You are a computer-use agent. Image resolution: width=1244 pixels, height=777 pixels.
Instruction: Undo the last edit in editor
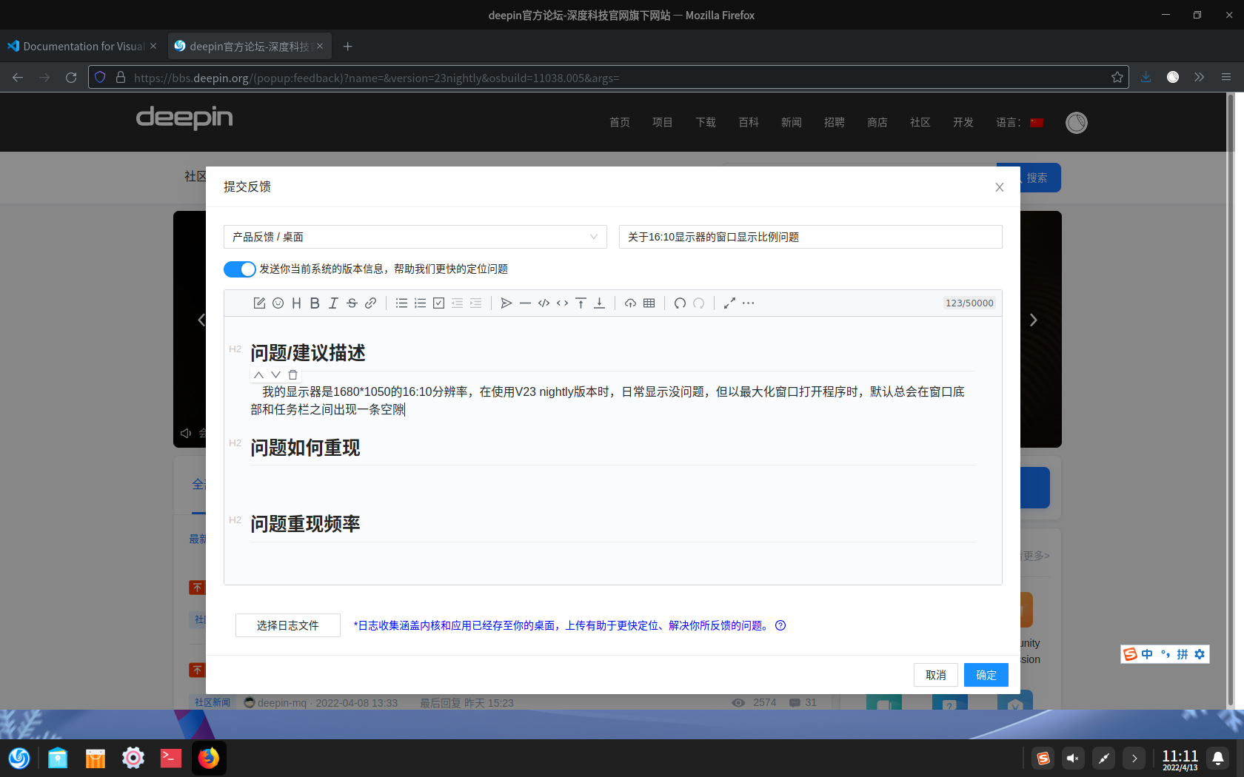(680, 303)
